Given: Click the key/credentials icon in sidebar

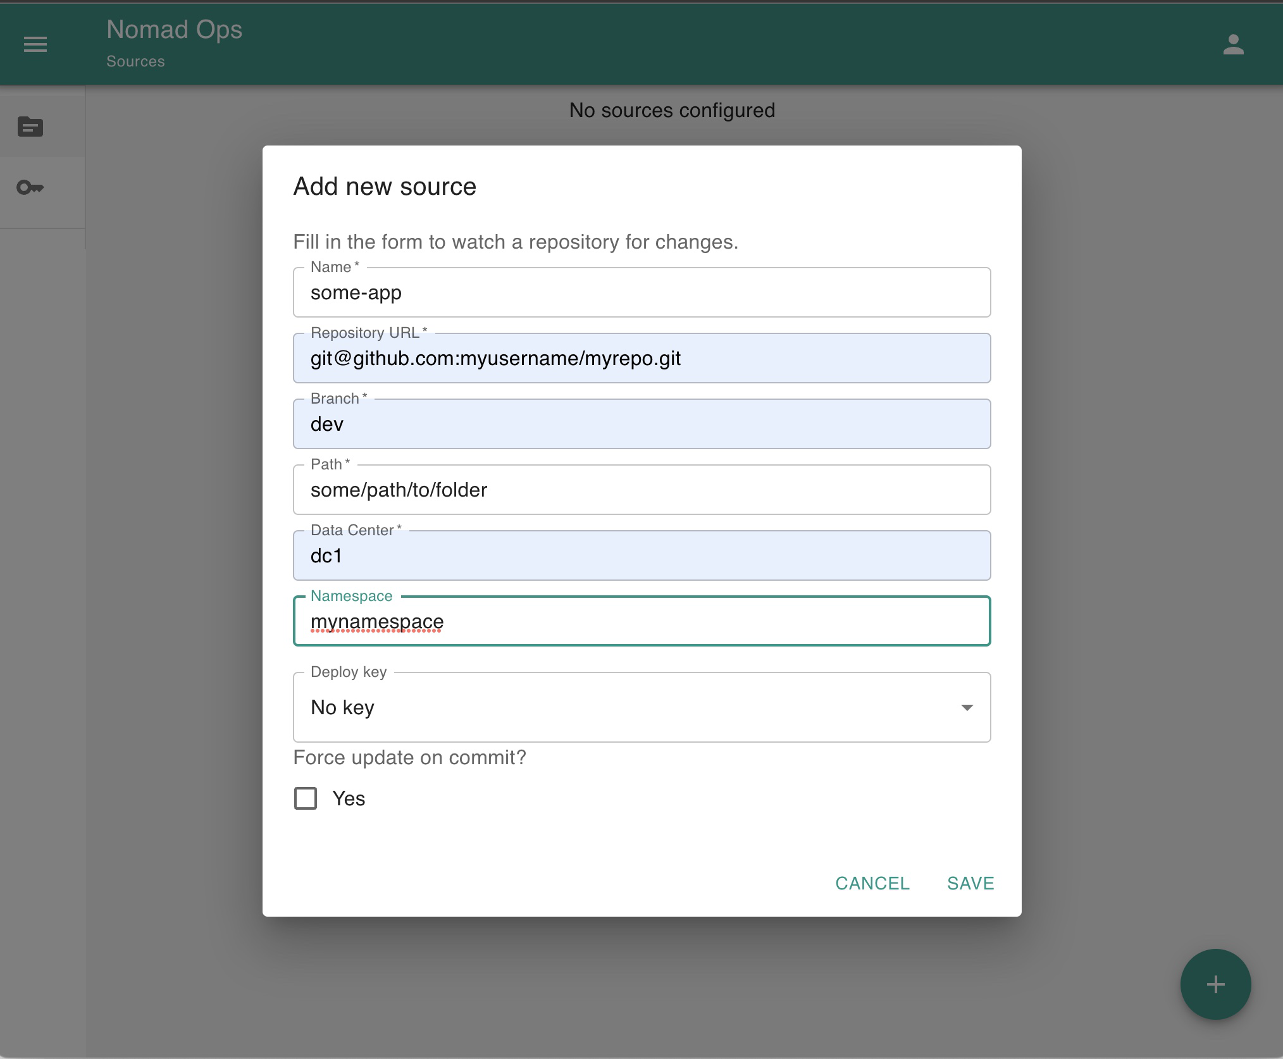Looking at the screenshot, I should [30, 187].
